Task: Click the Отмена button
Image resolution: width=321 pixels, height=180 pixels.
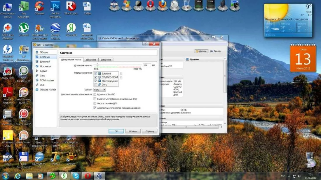Action: 133,131
